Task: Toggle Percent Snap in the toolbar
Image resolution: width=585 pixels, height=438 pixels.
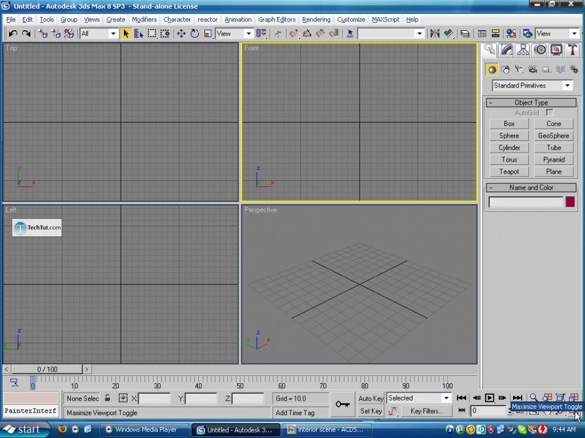Action: [320, 34]
